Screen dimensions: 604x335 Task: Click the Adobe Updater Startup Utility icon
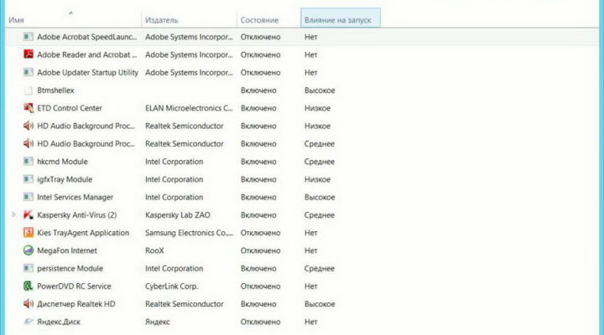click(x=29, y=72)
